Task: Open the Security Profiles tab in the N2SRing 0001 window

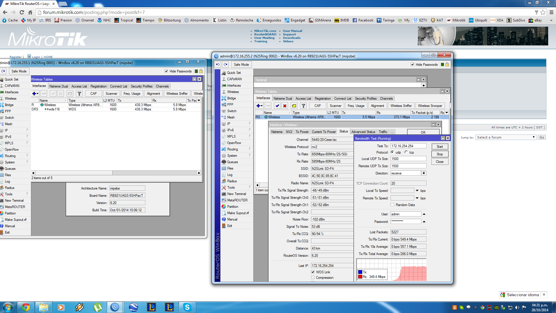Action: [142, 86]
